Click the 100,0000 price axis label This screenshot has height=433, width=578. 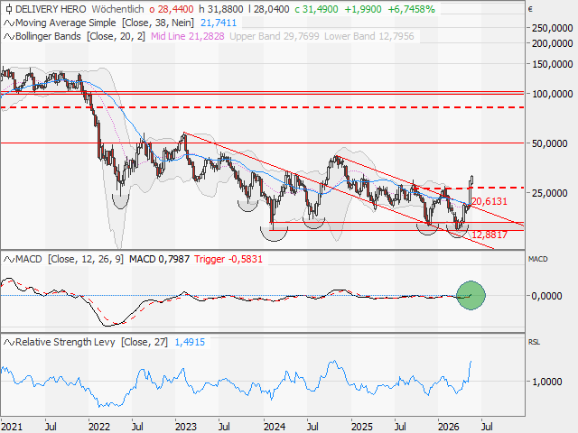click(x=552, y=94)
